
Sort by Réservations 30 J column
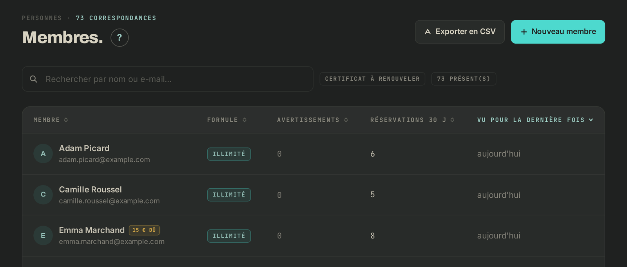coord(412,120)
